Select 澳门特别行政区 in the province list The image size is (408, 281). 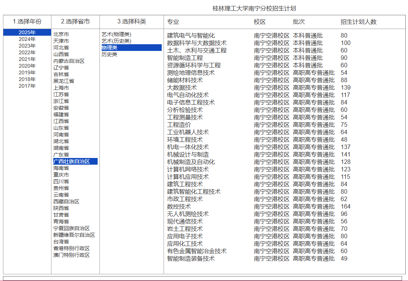coord(72,255)
